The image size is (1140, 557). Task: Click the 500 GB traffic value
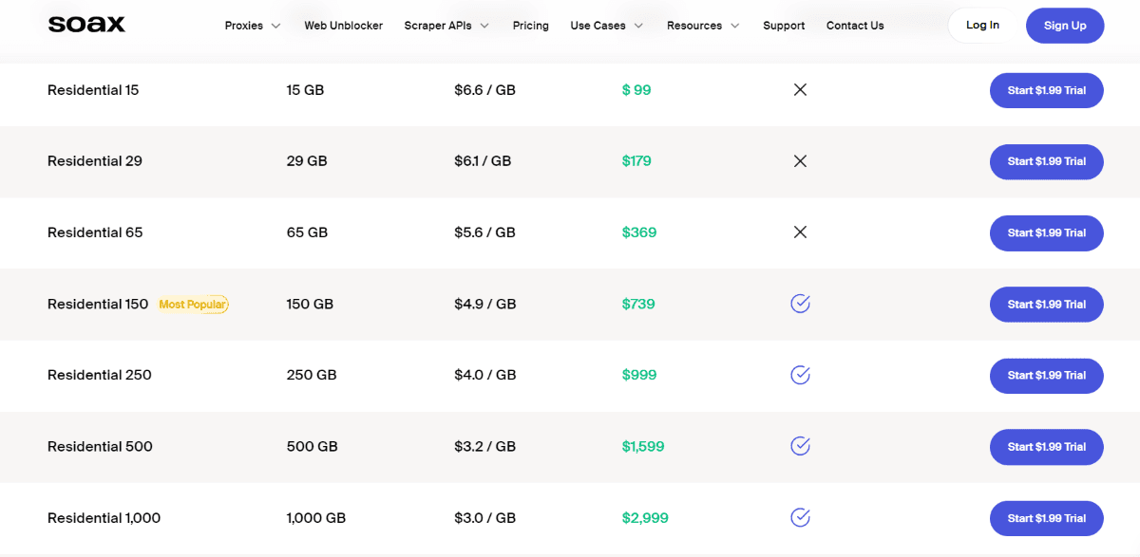point(312,446)
